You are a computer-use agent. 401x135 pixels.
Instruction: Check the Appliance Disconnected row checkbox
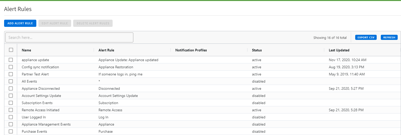pyautogui.click(x=11, y=88)
